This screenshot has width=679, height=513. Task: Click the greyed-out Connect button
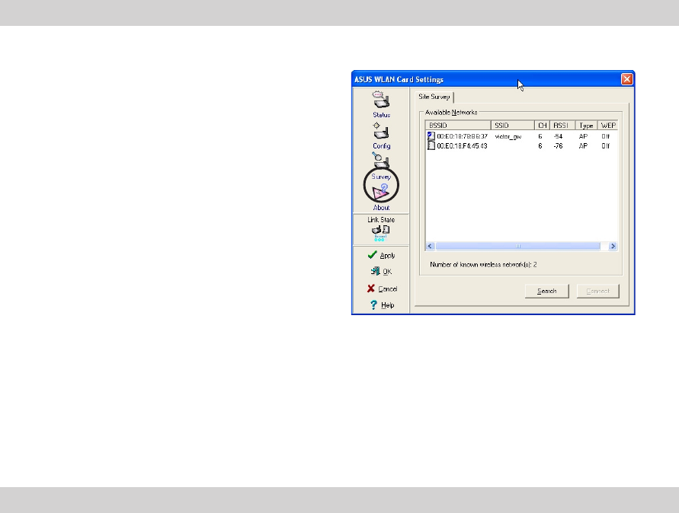tap(598, 291)
